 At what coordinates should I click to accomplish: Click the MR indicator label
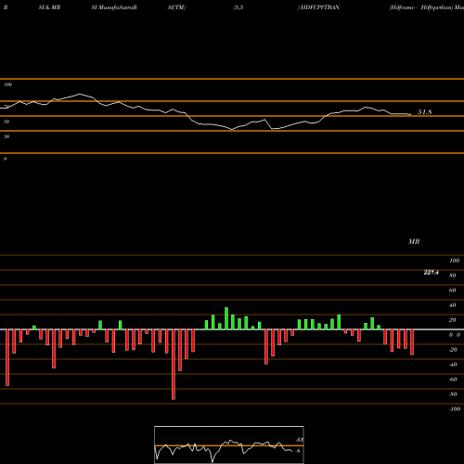[414, 241]
